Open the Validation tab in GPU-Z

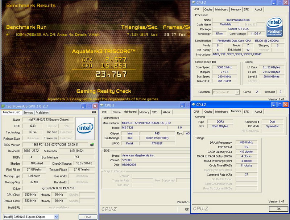(42, 112)
